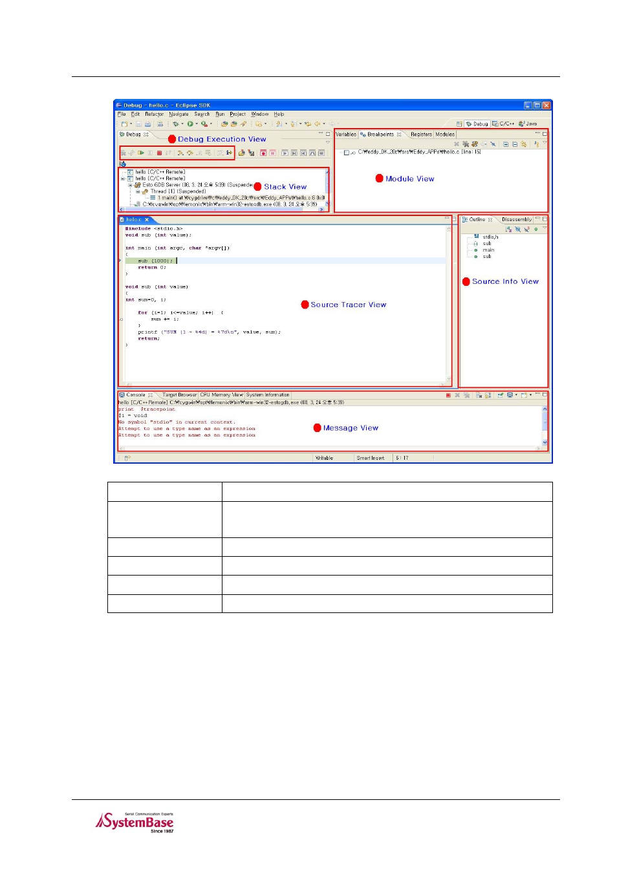This screenshot has width=617, height=873.
Task: Open the File menu
Action: [122, 114]
